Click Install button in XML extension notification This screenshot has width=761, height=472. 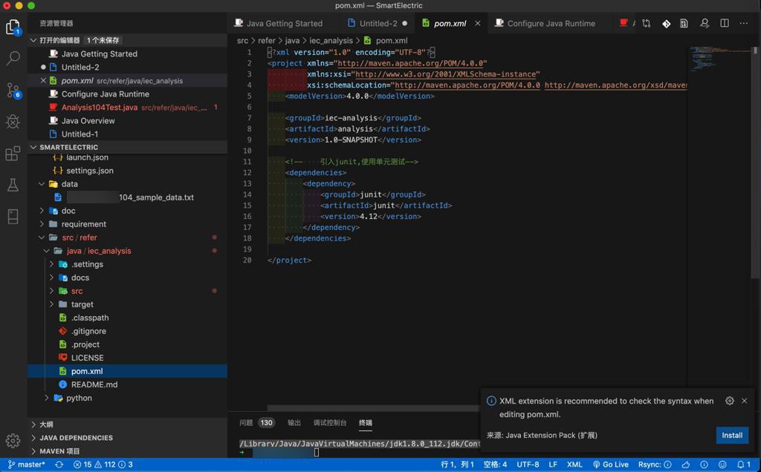(731, 435)
